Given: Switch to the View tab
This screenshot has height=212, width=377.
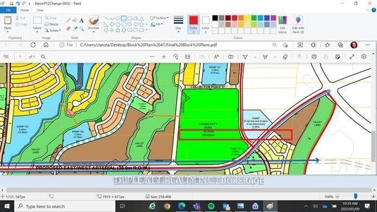Looking at the screenshot, I should point(40,10).
